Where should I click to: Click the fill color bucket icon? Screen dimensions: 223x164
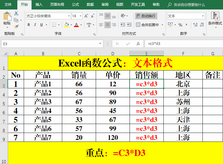[x=67, y=25]
